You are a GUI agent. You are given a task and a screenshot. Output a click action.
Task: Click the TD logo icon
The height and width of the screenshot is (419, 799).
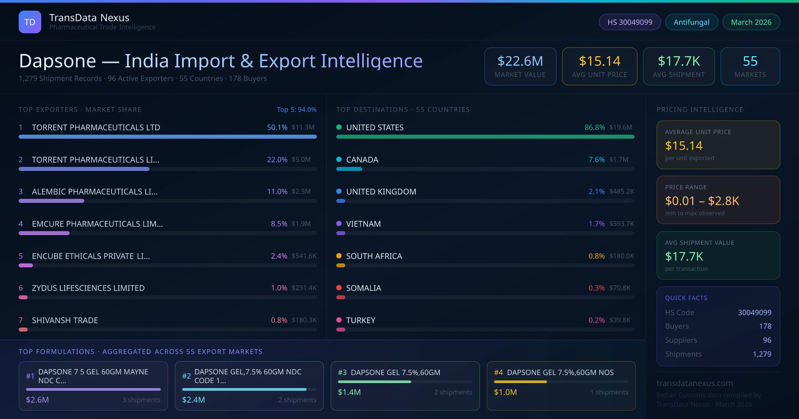(30, 22)
